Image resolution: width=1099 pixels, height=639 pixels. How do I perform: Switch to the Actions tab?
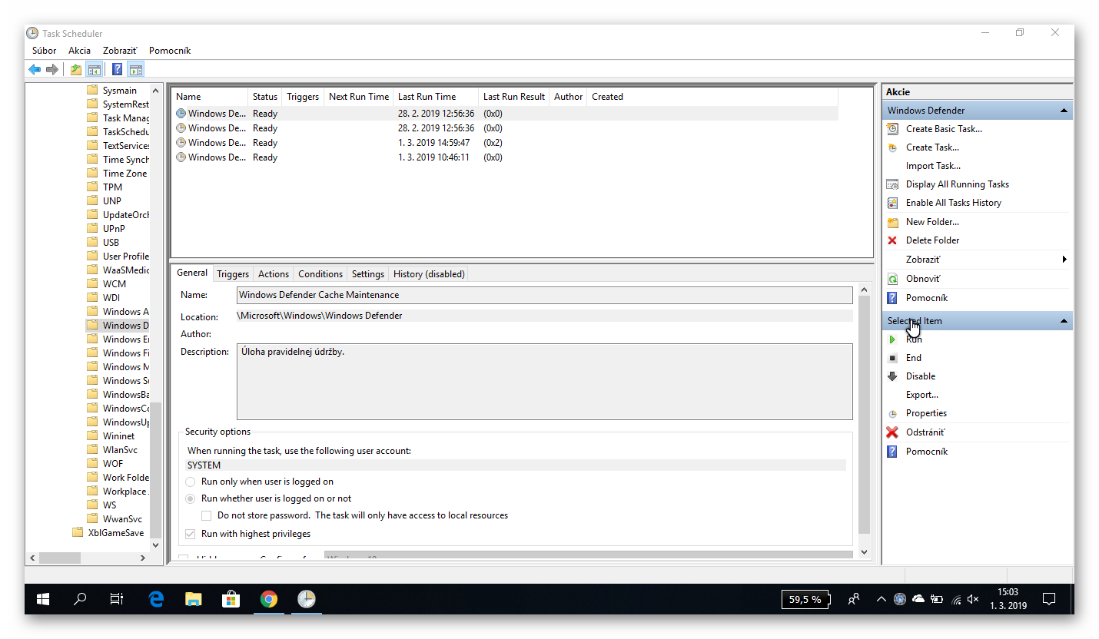tap(274, 274)
